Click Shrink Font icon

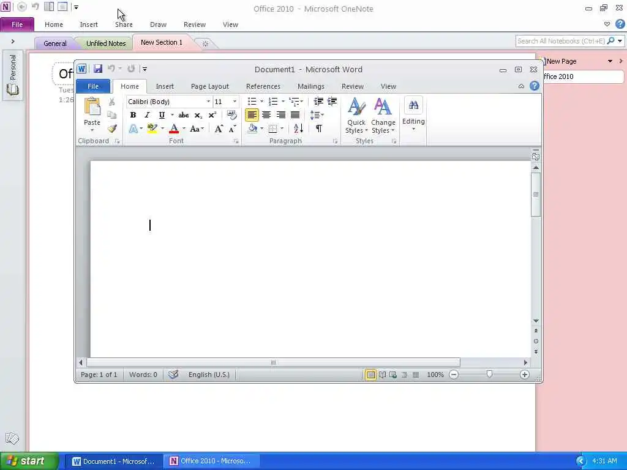click(232, 129)
